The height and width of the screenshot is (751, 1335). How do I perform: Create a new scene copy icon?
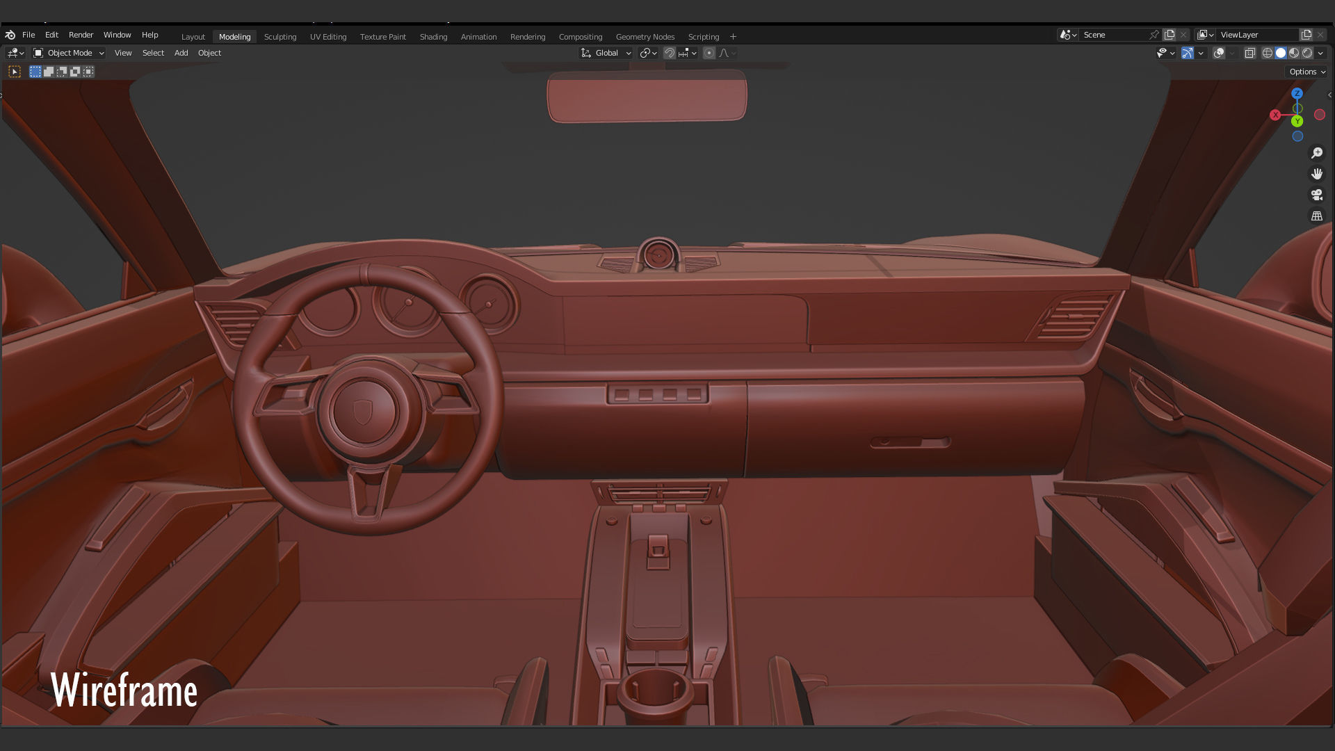tap(1170, 35)
